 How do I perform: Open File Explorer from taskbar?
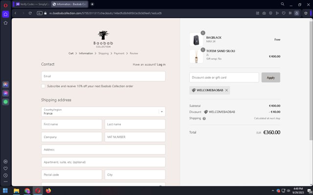(x=16, y=191)
